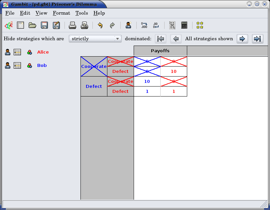This screenshot has width=270, height=210.
Task: Click the new strategic table game icon
Action: (x=20, y=25)
